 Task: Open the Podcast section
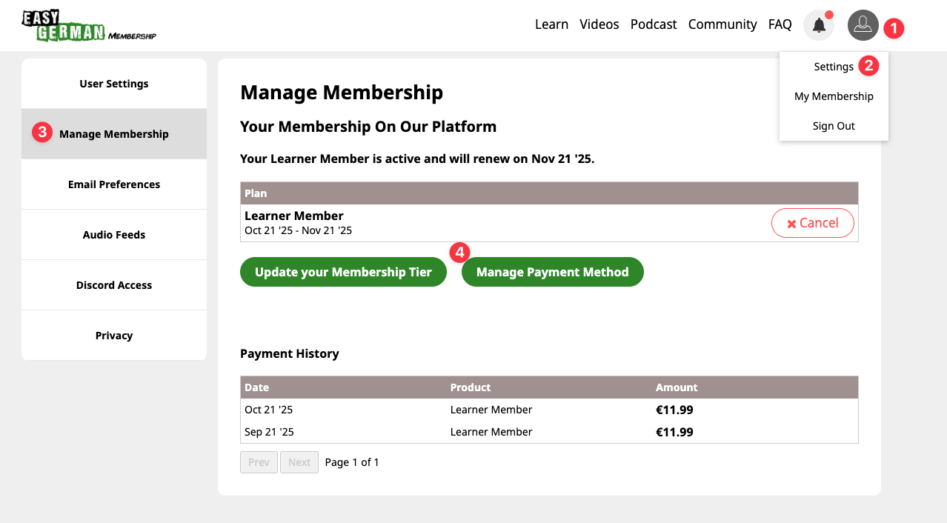[x=653, y=24]
